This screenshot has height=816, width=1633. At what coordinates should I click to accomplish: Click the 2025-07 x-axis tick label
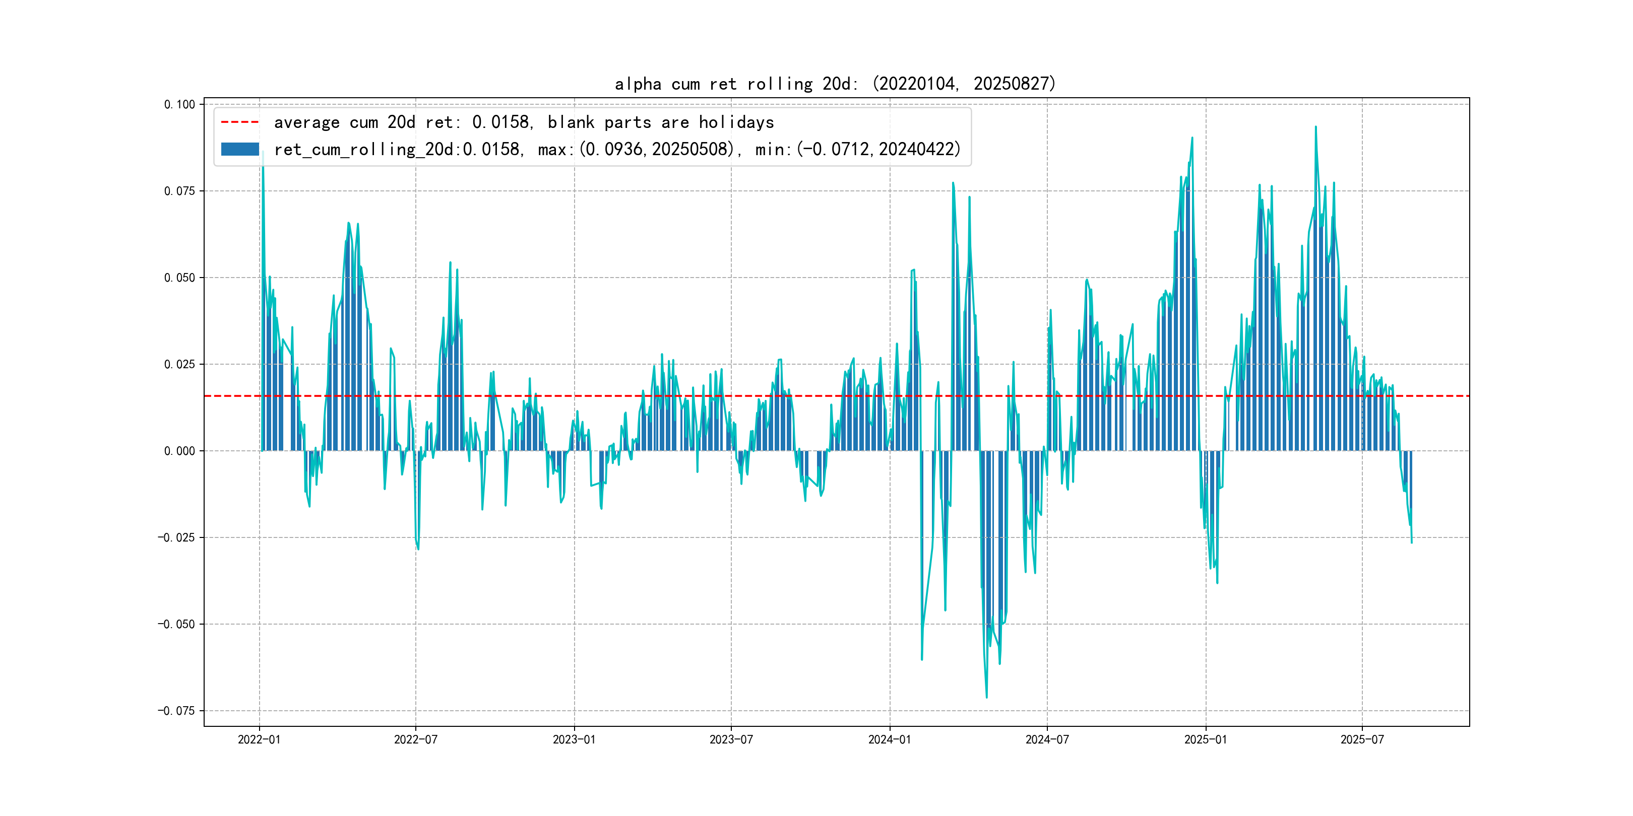pyautogui.click(x=1362, y=739)
